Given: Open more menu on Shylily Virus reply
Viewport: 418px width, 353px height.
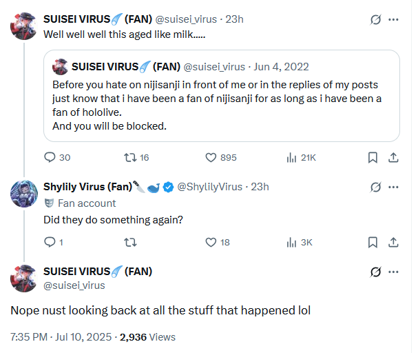Looking at the screenshot, I should point(393,187).
